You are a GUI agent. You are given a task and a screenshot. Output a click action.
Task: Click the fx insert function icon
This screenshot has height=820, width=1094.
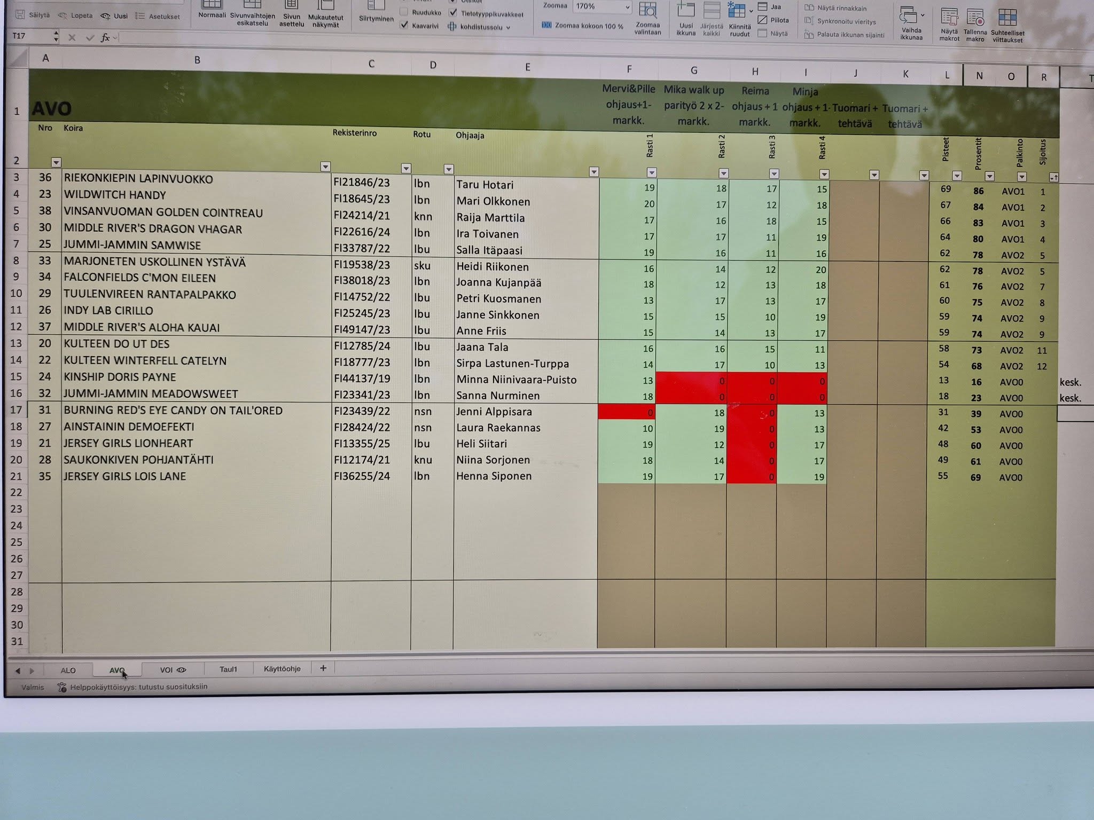click(105, 37)
